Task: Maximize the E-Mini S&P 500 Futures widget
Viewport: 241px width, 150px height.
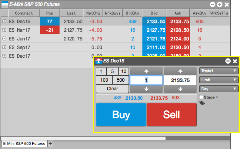Action: pyautogui.click(x=220, y=4)
